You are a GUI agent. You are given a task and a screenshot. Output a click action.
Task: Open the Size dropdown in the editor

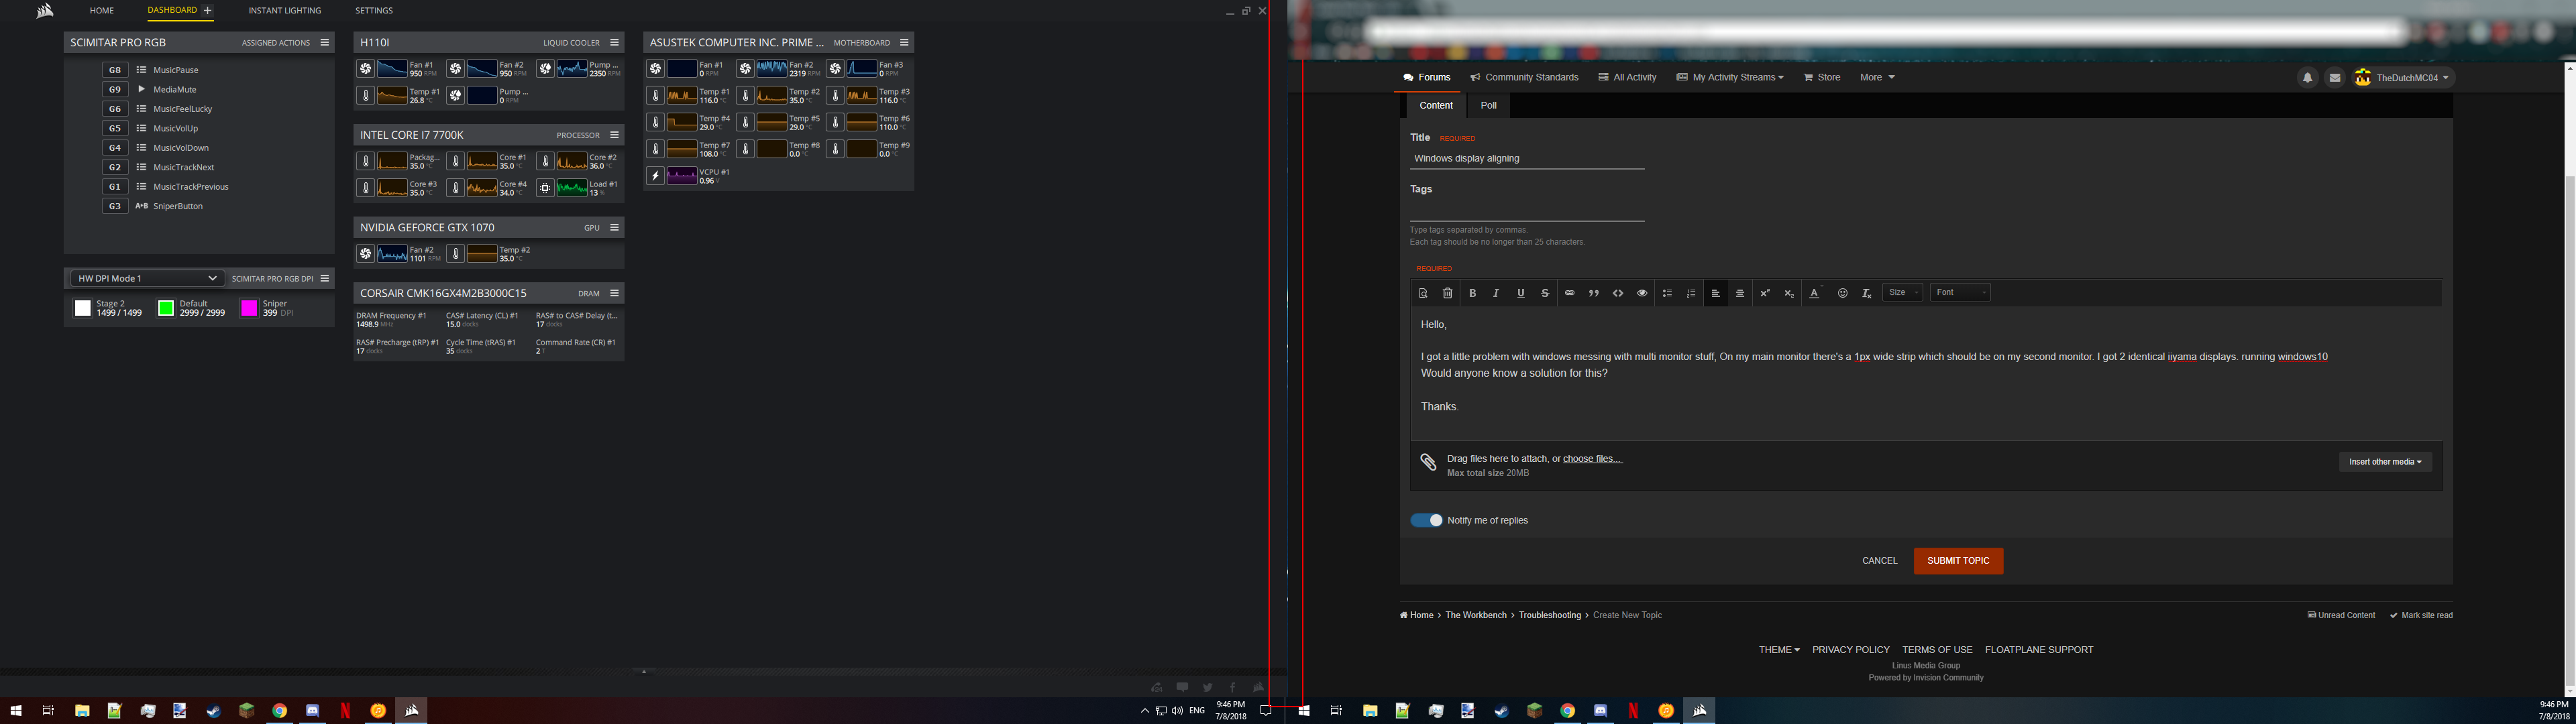[x=1902, y=292]
